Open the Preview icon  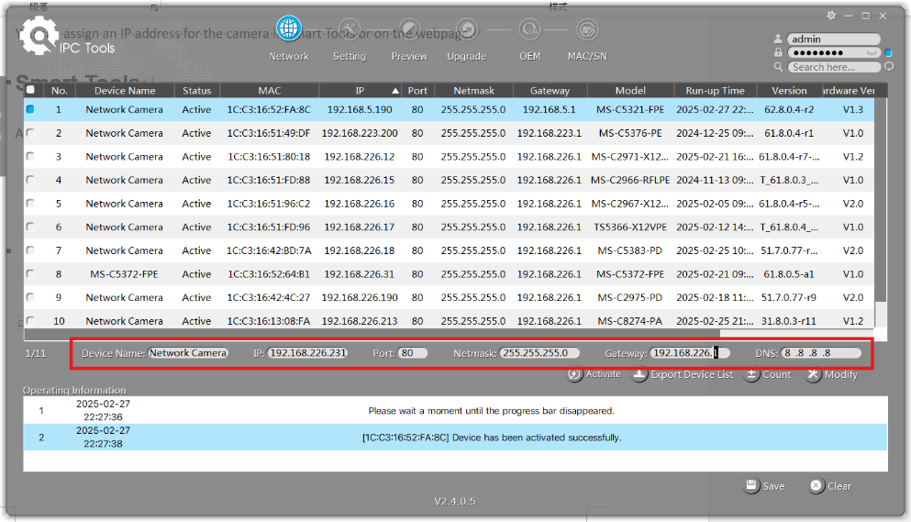click(x=409, y=29)
